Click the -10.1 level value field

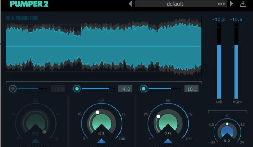[191, 89]
